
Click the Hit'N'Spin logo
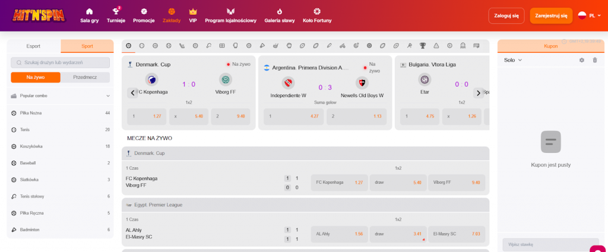[39, 15]
